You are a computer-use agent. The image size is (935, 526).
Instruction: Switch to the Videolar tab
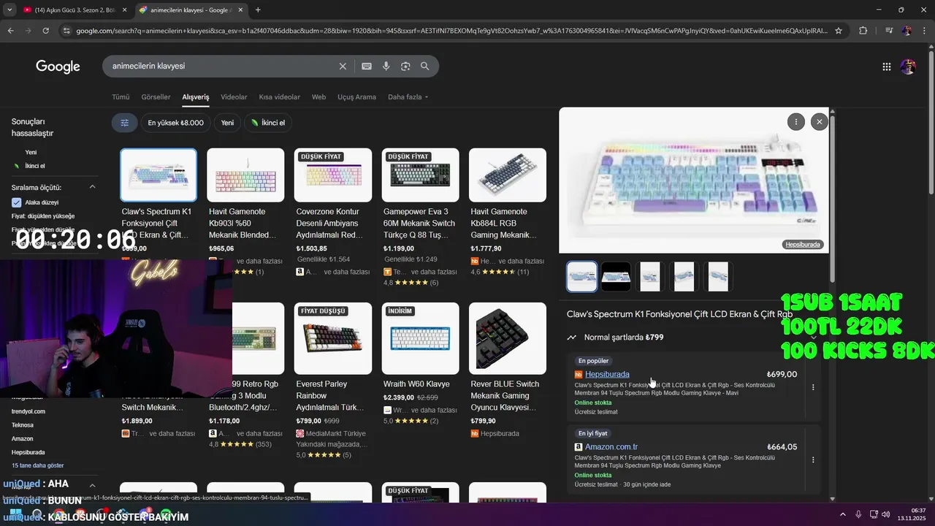coord(234,97)
